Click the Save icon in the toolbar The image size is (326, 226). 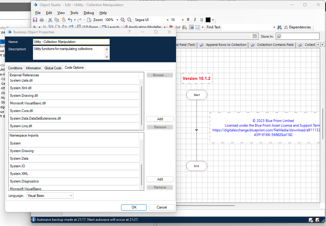click(35, 20)
